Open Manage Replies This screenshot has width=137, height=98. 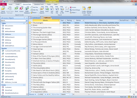click(x=89, y=10)
